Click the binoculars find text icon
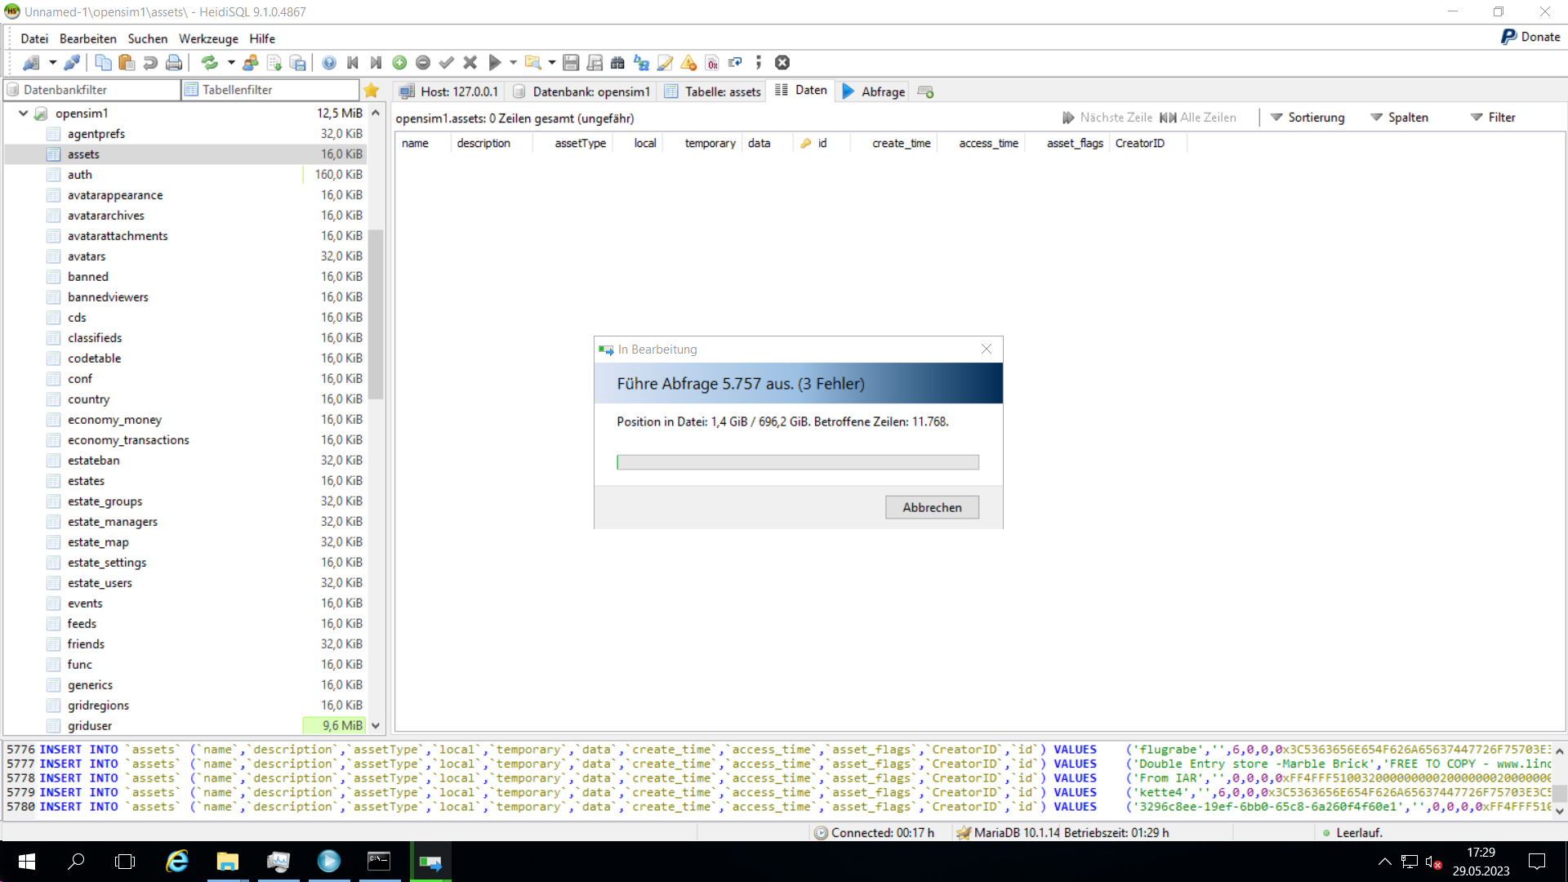 coord(617,63)
